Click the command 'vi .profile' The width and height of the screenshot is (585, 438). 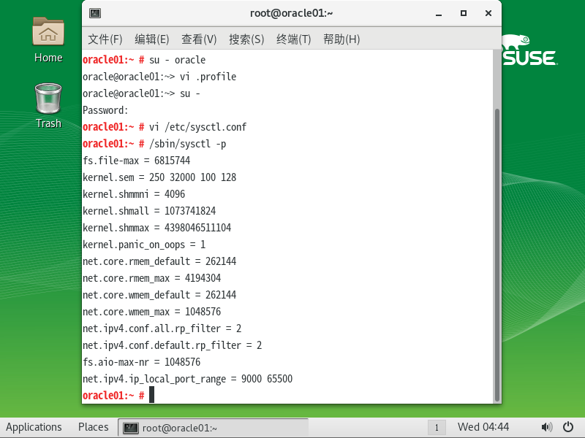coord(208,77)
